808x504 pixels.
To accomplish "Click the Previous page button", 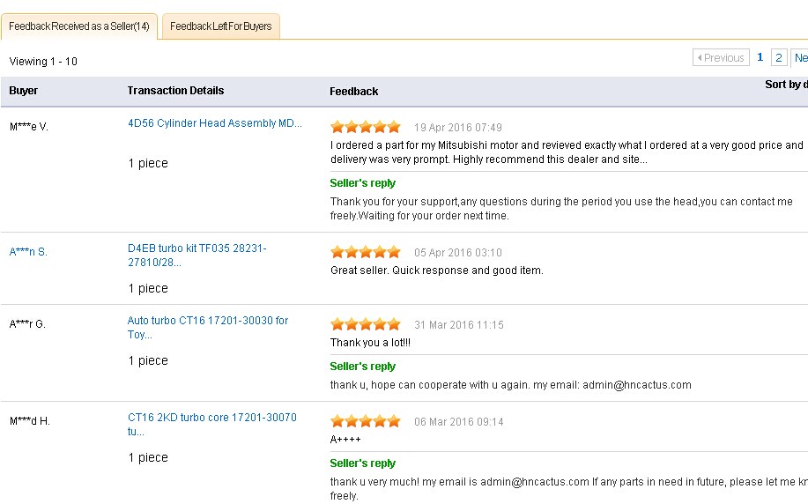I will tap(721, 57).
